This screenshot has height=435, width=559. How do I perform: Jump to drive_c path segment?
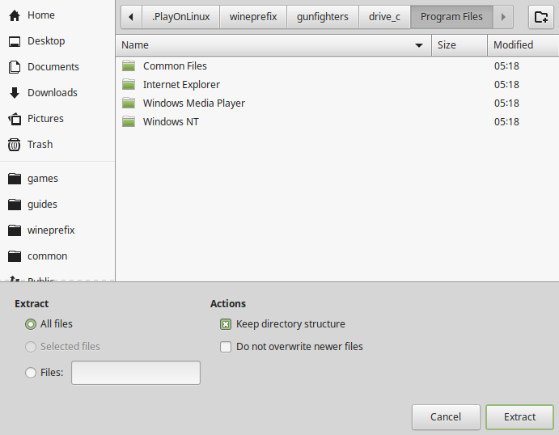385,17
